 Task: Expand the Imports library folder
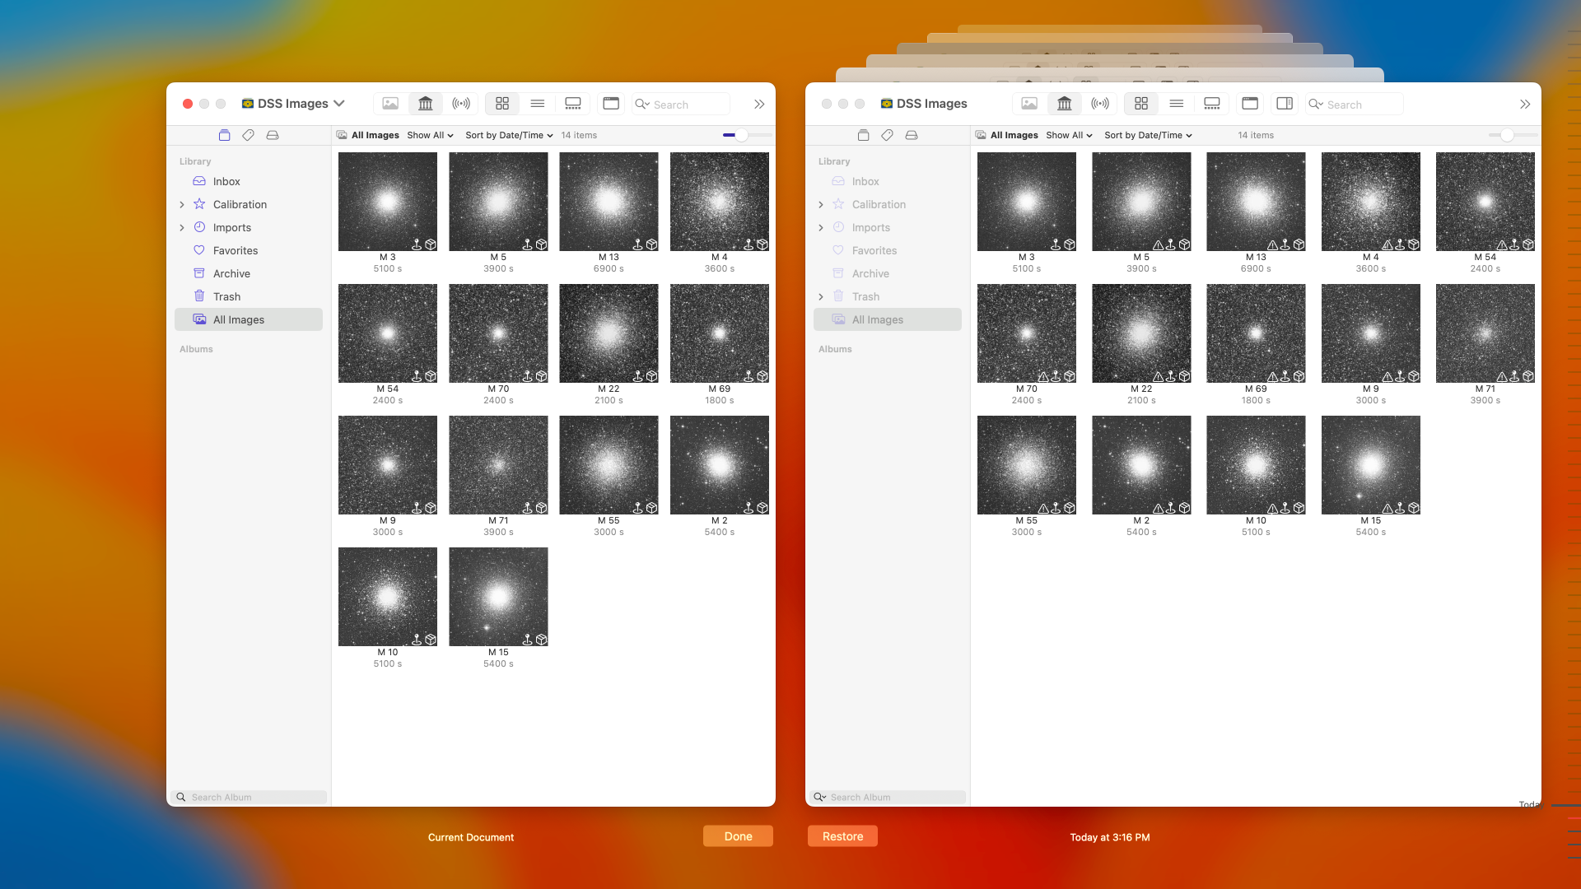pyautogui.click(x=182, y=228)
